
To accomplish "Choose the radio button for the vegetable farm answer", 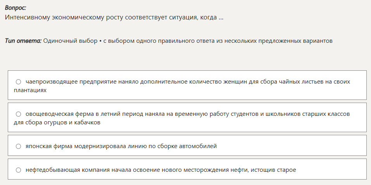I will (18, 114).
